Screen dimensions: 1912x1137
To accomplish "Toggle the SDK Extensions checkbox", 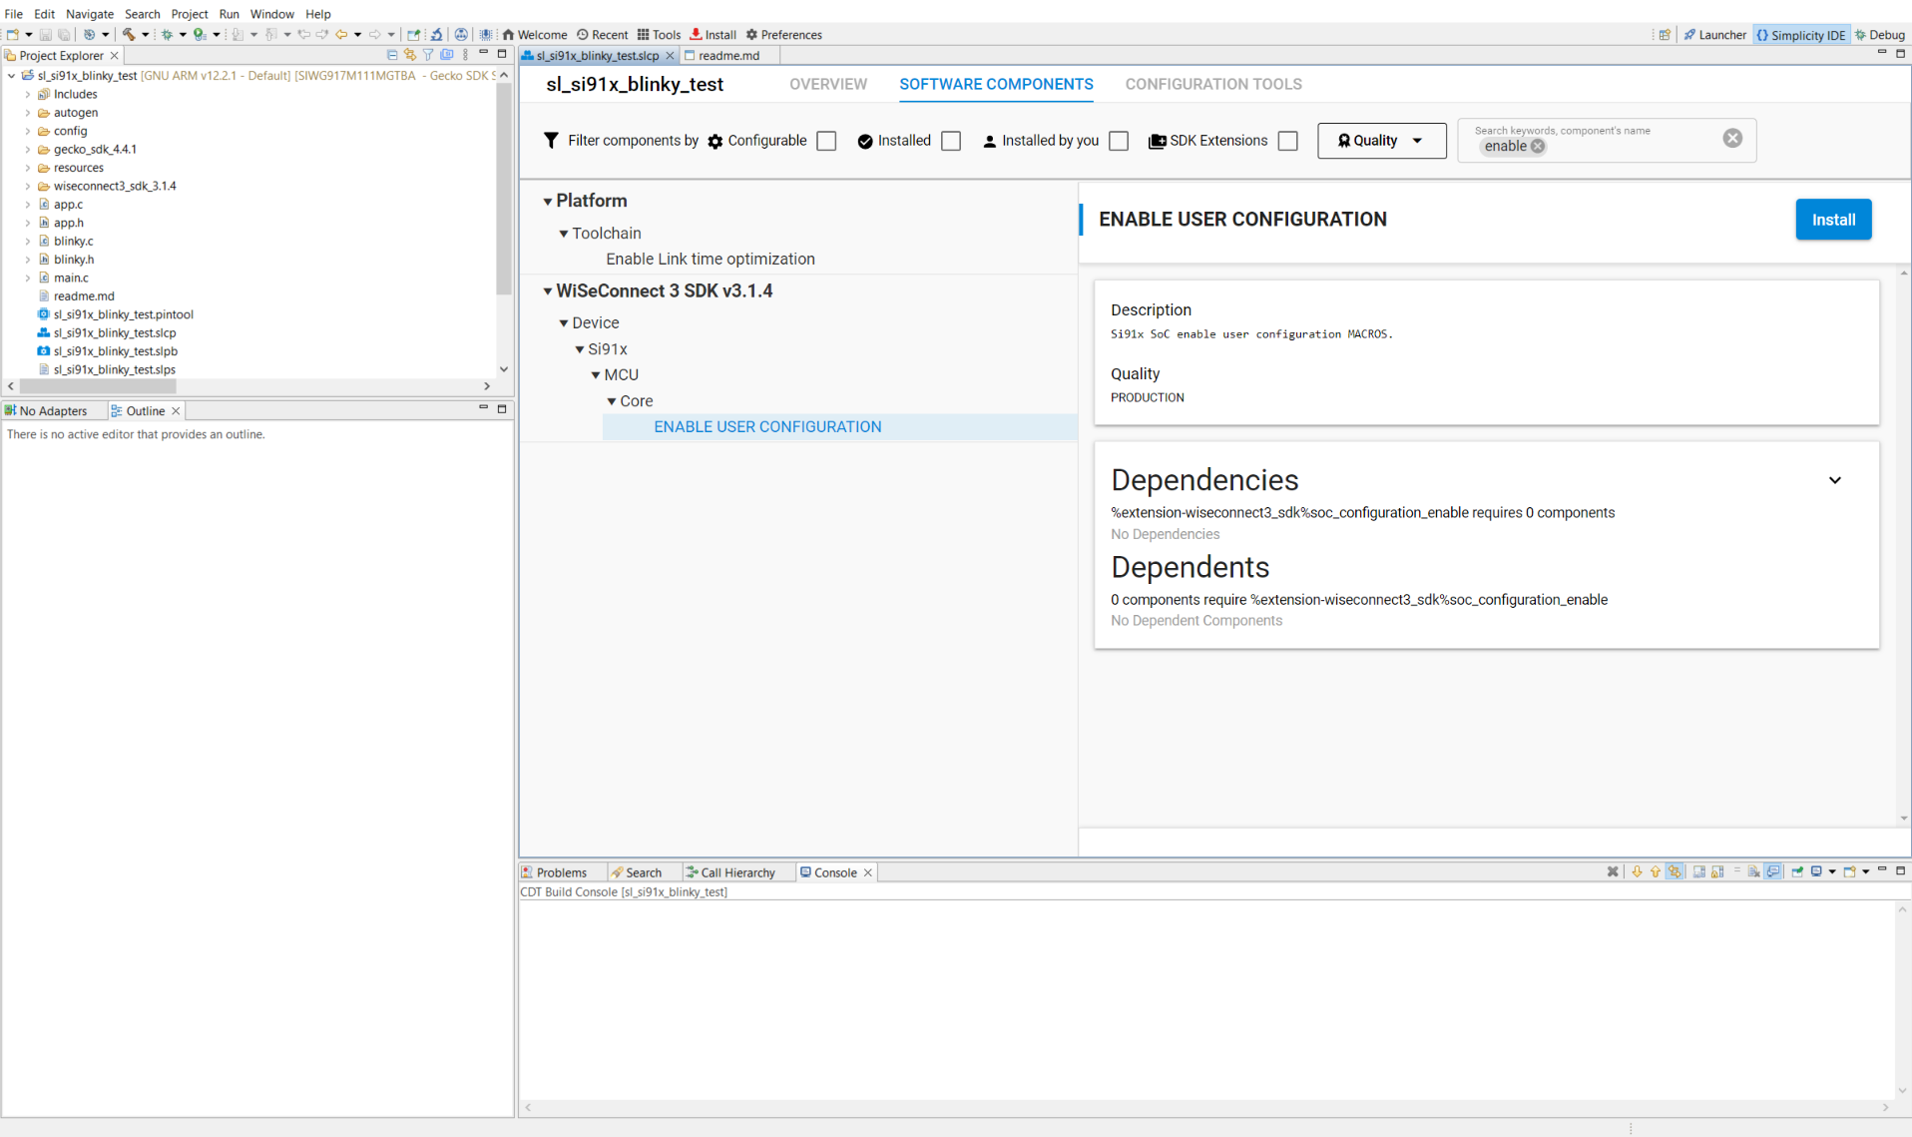I will click(1287, 141).
